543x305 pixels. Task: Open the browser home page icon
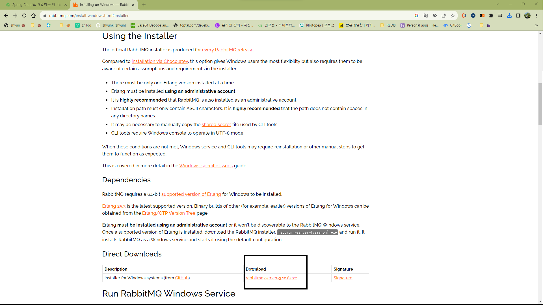(33, 16)
